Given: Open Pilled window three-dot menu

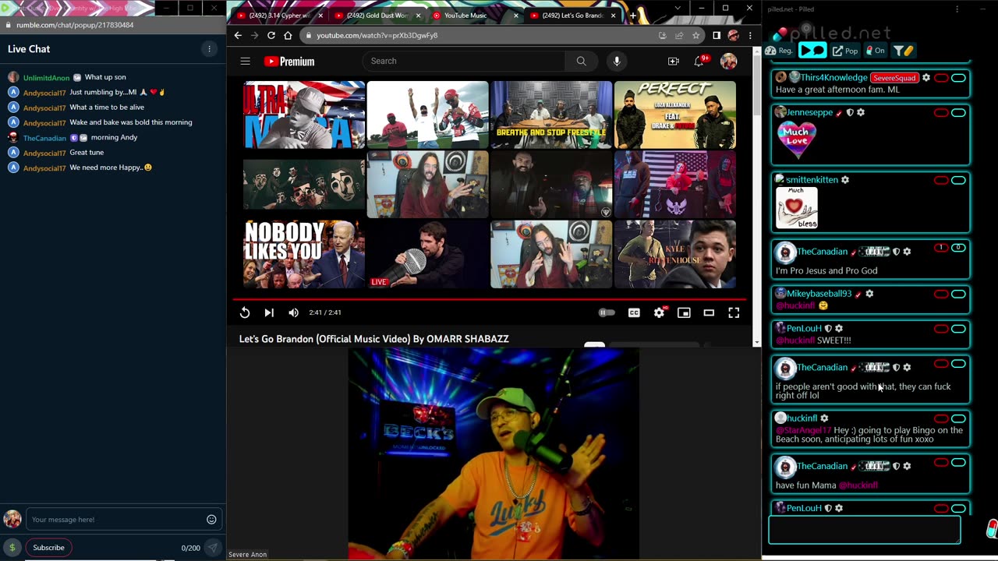Looking at the screenshot, I should click(957, 9).
